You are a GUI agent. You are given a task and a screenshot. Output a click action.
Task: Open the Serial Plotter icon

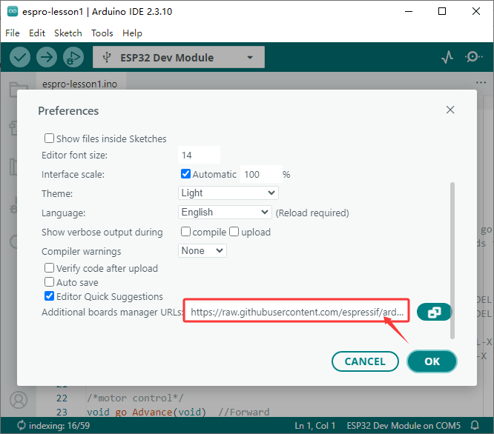(x=447, y=57)
